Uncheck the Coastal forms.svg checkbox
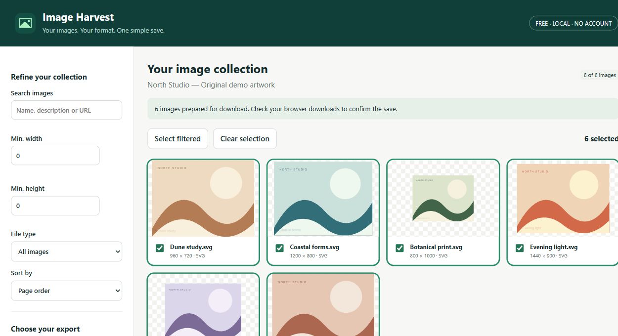This screenshot has width=618, height=336. [280, 248]
